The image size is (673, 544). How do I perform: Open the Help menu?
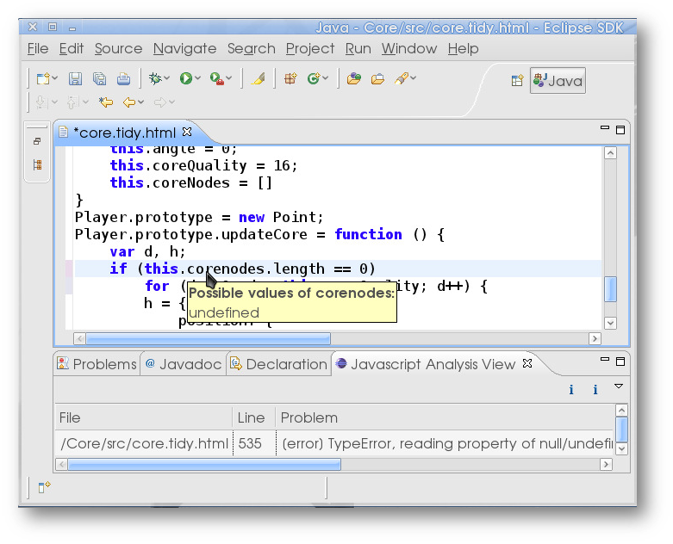tap(463, 49)
